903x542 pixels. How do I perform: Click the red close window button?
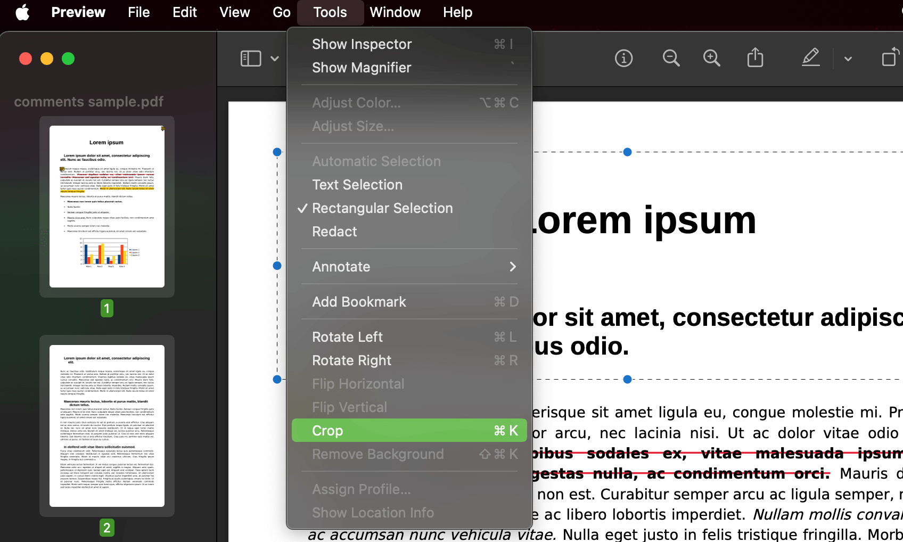[x=26, y=59]
